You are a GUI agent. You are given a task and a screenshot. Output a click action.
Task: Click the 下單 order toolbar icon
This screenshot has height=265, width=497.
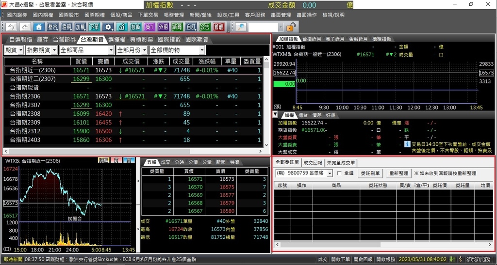pos(94,27)
